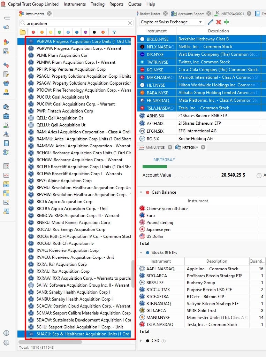Expand the CFD section
266x357 pixels.
click(x=141, y=341)
